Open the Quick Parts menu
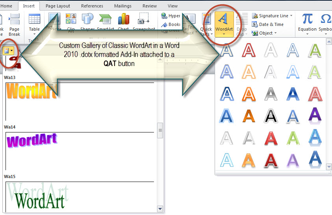 pyautogui.click(x=206, y=24)
